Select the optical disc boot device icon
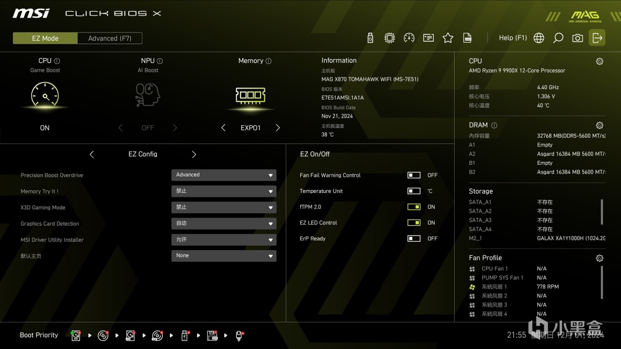 coord(103,335)
